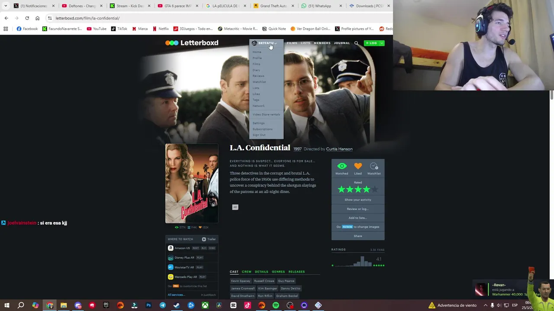Select Settings in the account menu
This screenshot has height=311, width=554.
tap(258, 123)
